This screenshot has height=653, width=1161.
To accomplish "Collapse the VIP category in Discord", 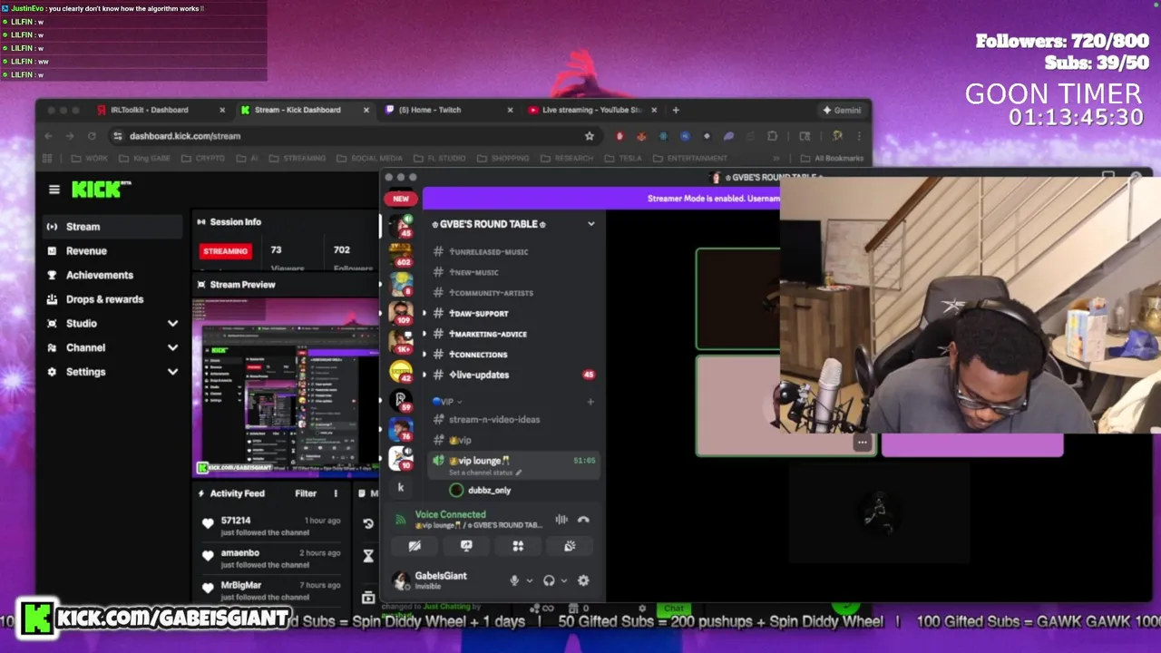I will [447, 401].
